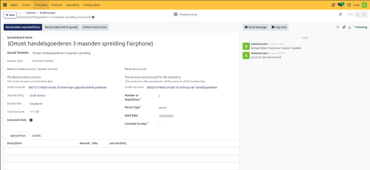Click the 1 / 1 pager counter
Image resolution: width=370 pixels, height=170 pixels.
[x=350, y=14]
